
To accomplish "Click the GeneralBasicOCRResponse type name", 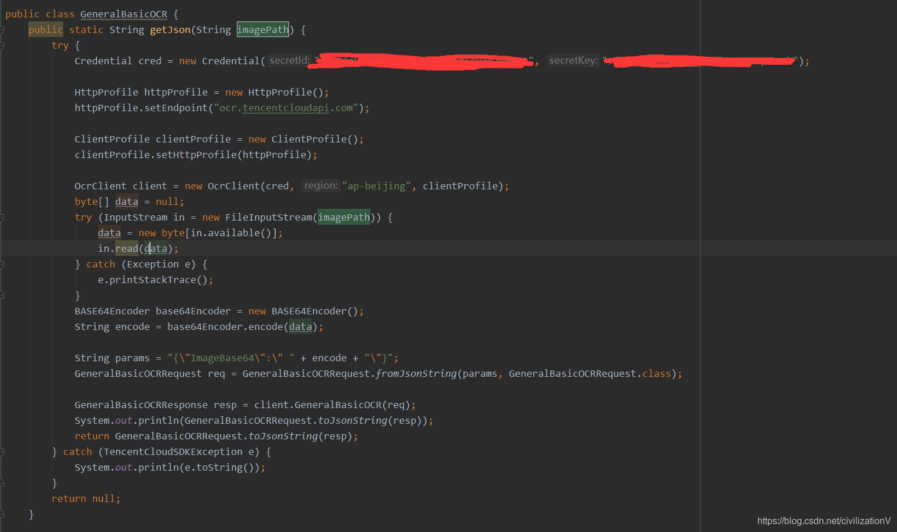I will (x=141, y=405).
